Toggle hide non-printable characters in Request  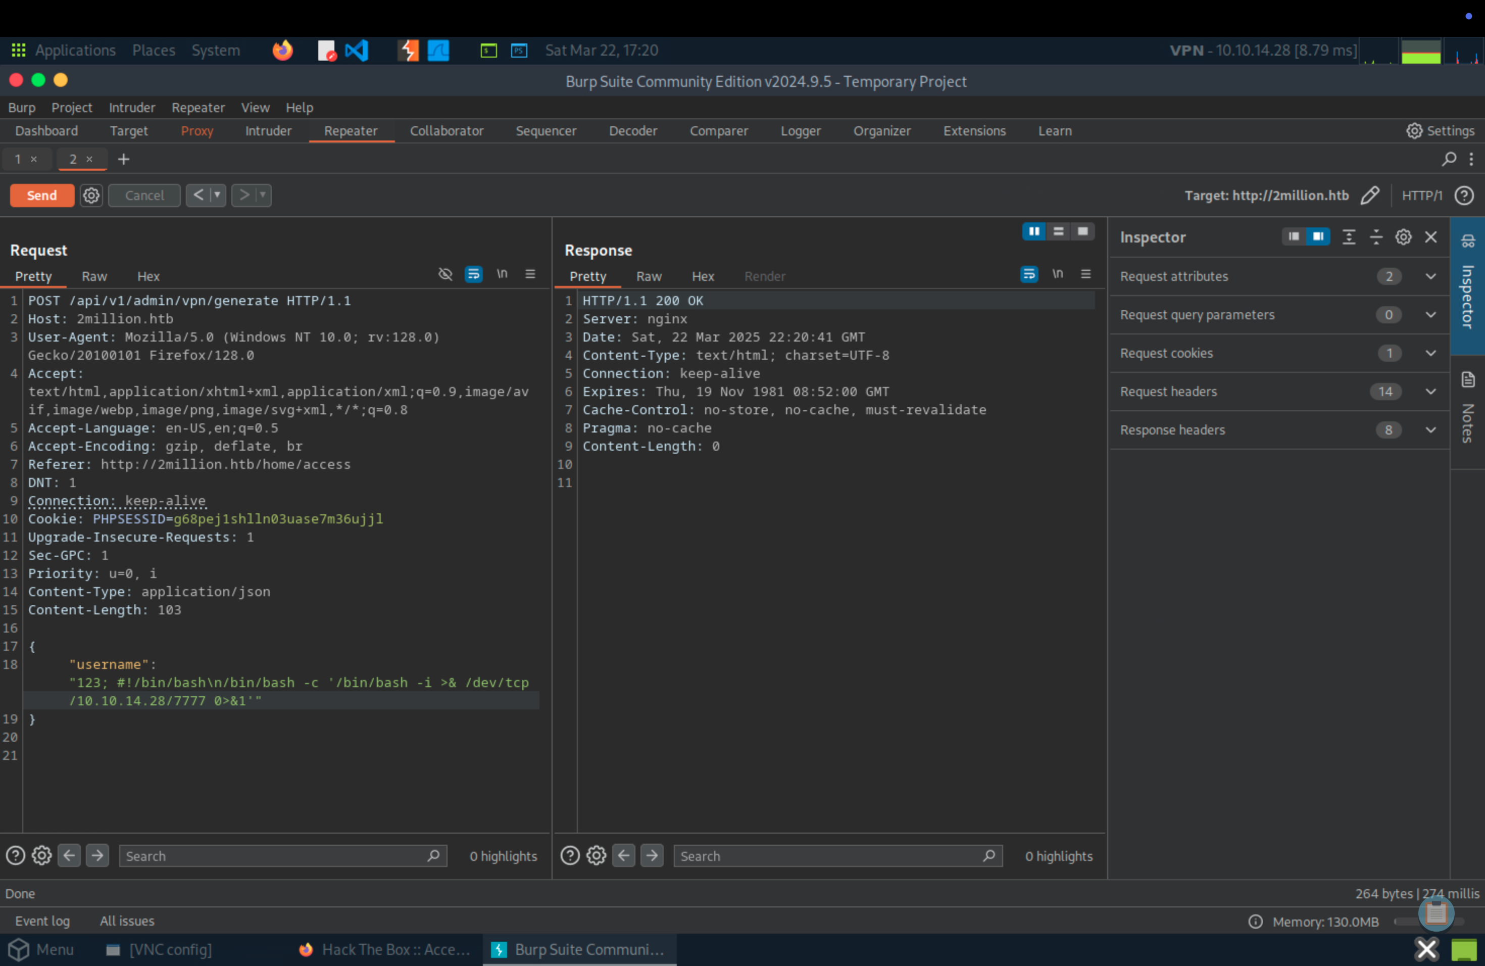coord(445,273)
